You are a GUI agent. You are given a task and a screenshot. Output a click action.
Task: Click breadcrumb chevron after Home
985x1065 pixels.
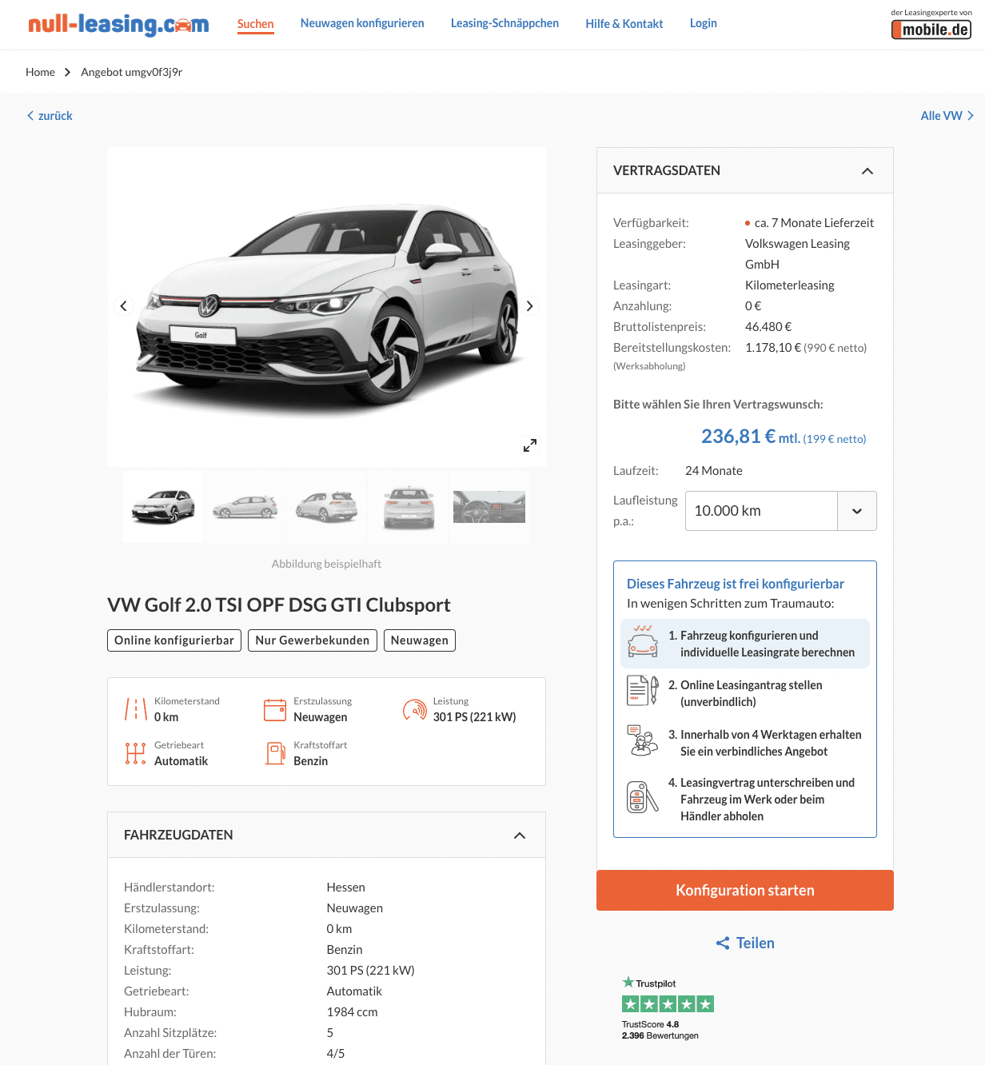(68, 72)
